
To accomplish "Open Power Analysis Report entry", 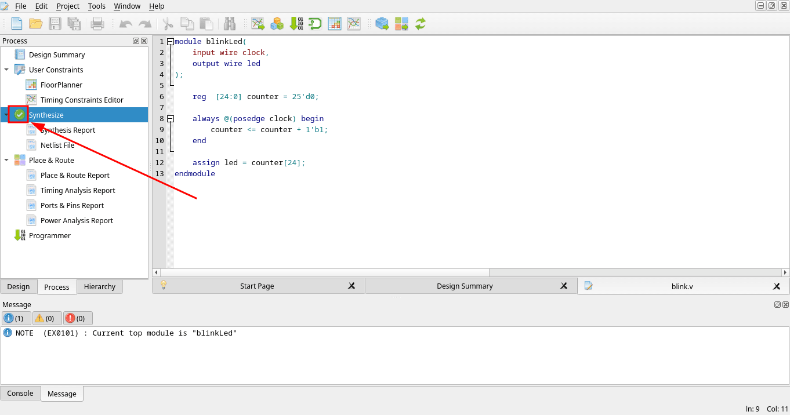I will click(77, 220).
